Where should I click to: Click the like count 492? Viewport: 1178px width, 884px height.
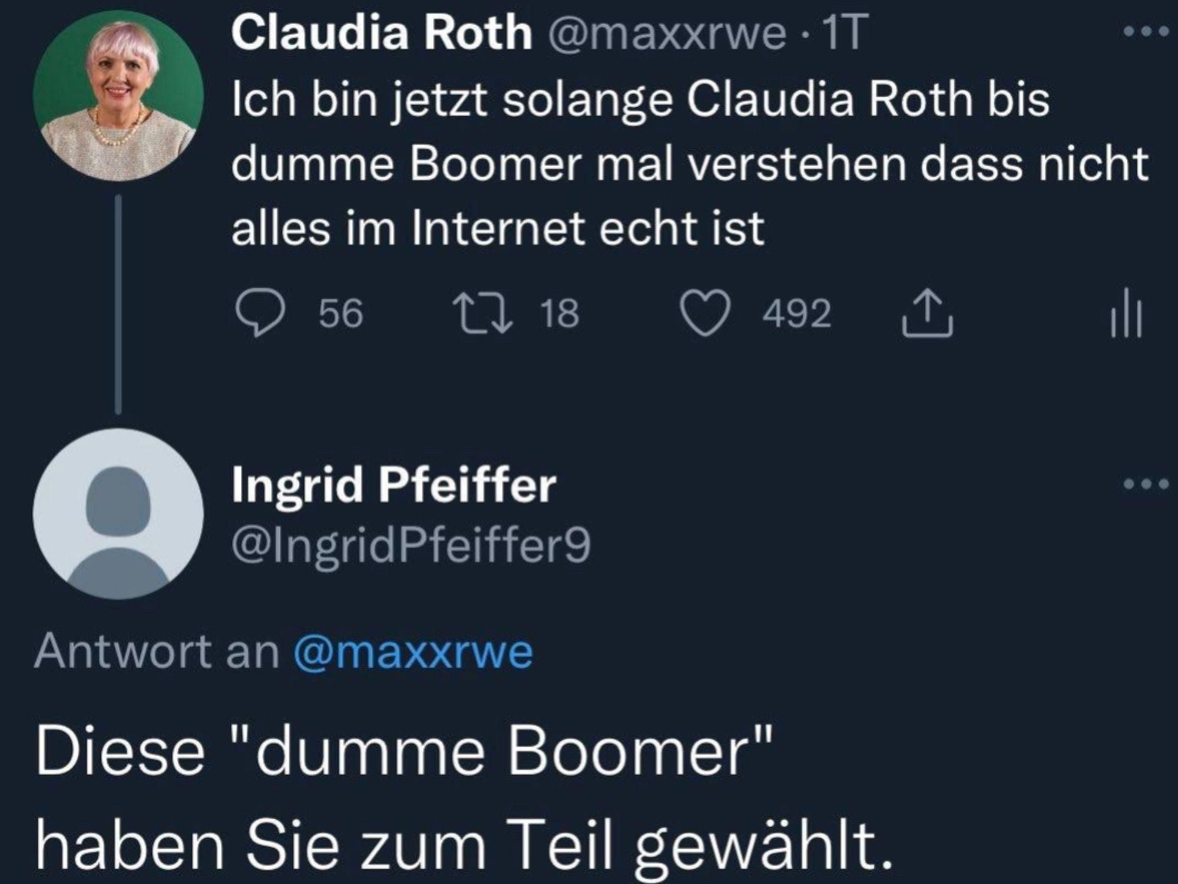coord(796,313)
